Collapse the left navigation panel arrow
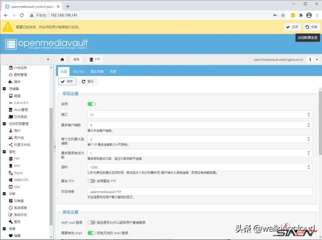This screenshot has height=240, width=322. click(x=48, y=59)
